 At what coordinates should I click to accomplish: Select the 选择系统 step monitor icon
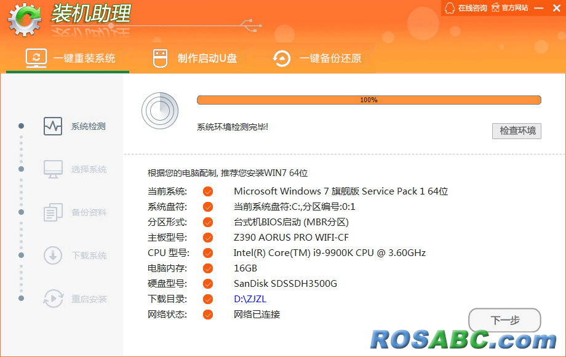(x=53, y=169)
